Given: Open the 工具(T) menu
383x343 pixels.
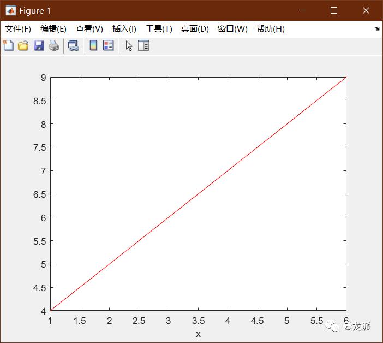Looking at the screenshot, I should point(159,29).
